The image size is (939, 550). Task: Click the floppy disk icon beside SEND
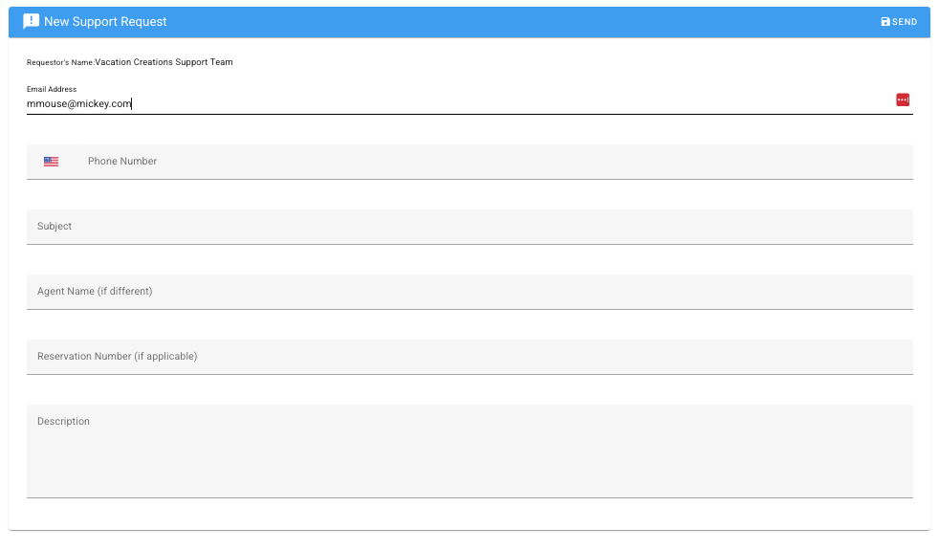click(x=885, y=22)
